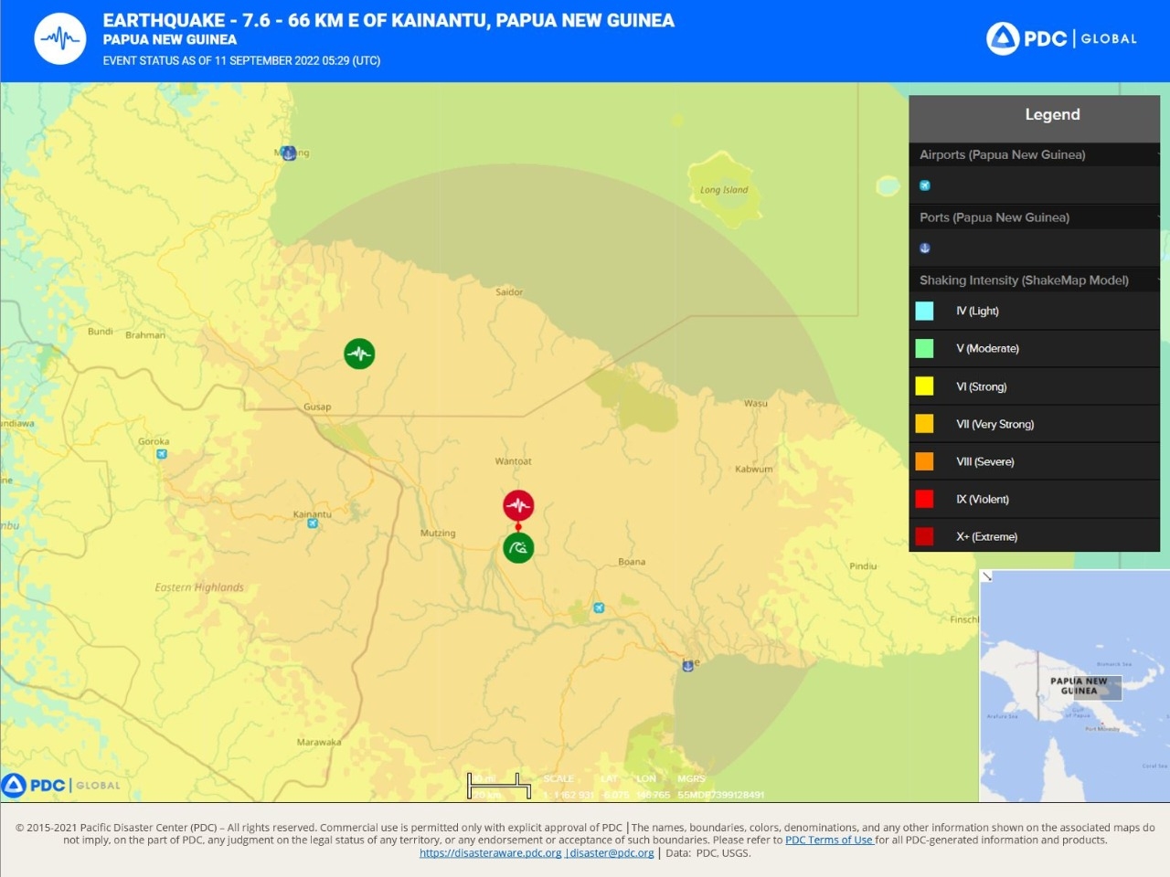1170x877 pixels.
Task: Select the Goroka airport icon
Action: [x=162, y=453]
